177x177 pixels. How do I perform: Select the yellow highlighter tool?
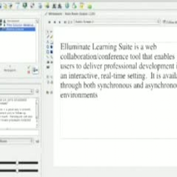point(52,37)
